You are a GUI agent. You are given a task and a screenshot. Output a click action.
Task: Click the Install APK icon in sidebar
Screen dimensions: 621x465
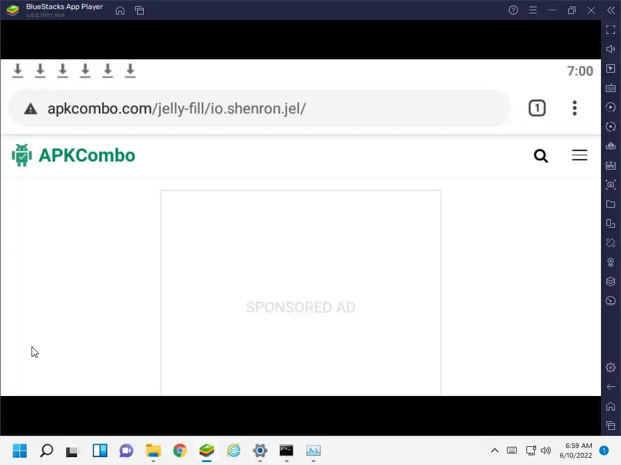coord(611,165)
